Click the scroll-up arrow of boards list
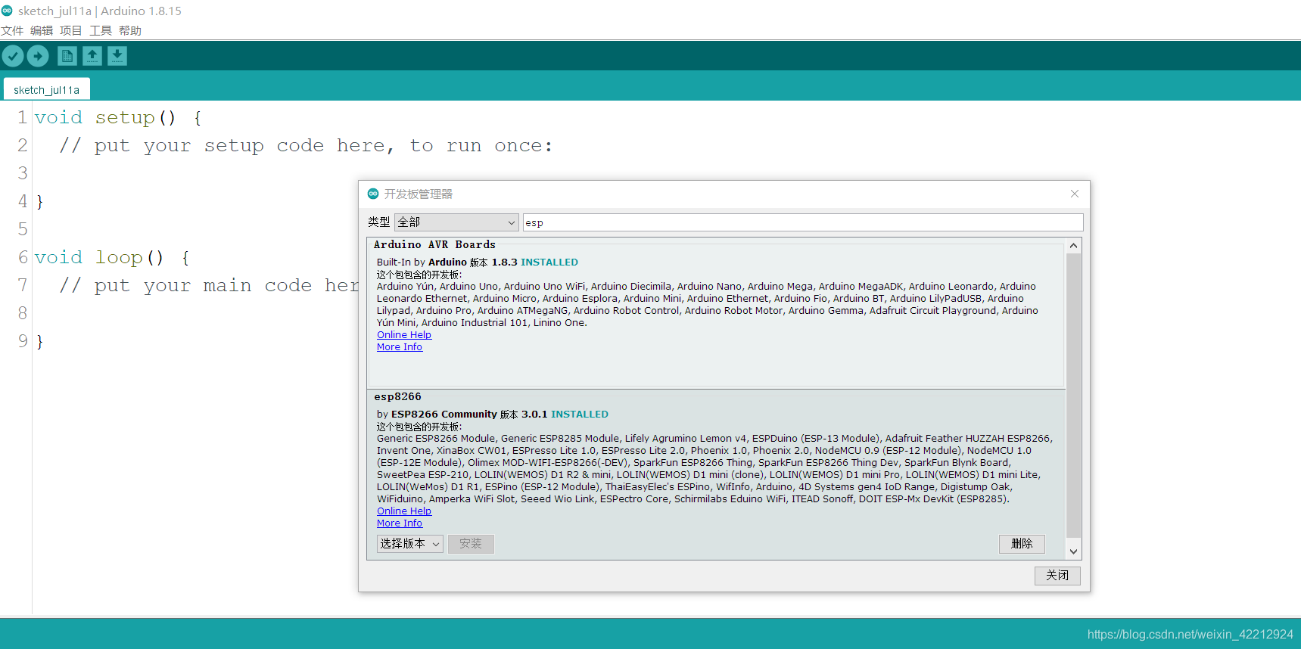 point(1073,246)
